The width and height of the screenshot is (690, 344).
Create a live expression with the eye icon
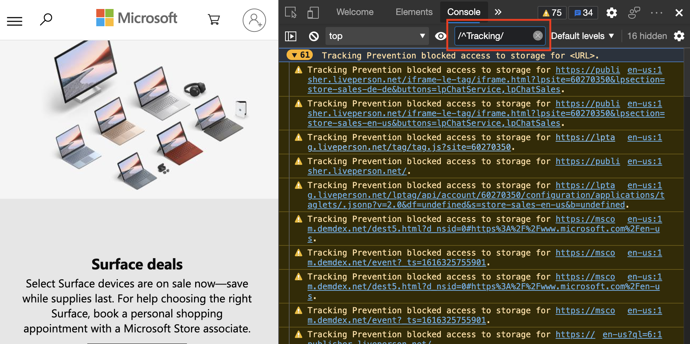point(441,36)
